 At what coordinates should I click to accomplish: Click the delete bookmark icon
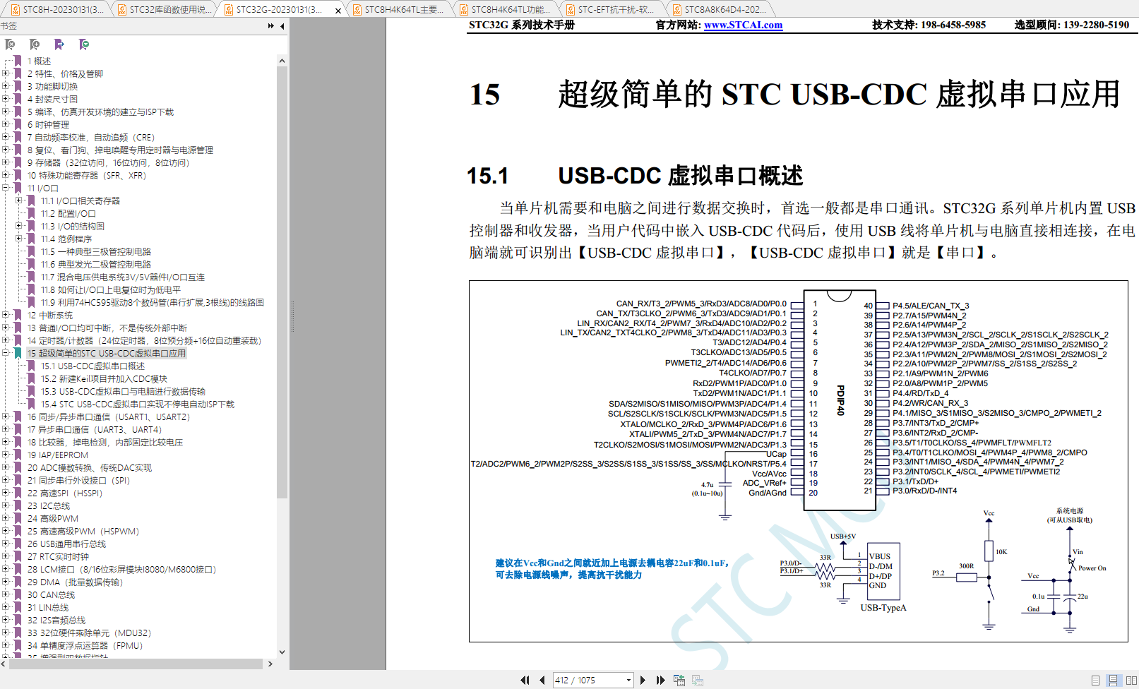10,44
